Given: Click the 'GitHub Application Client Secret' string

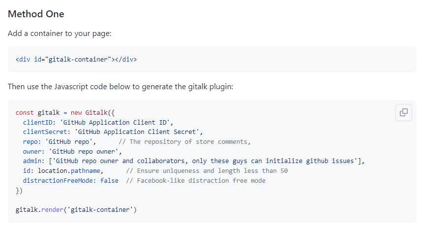Looking at the screenshot, I should coord(136,132).
